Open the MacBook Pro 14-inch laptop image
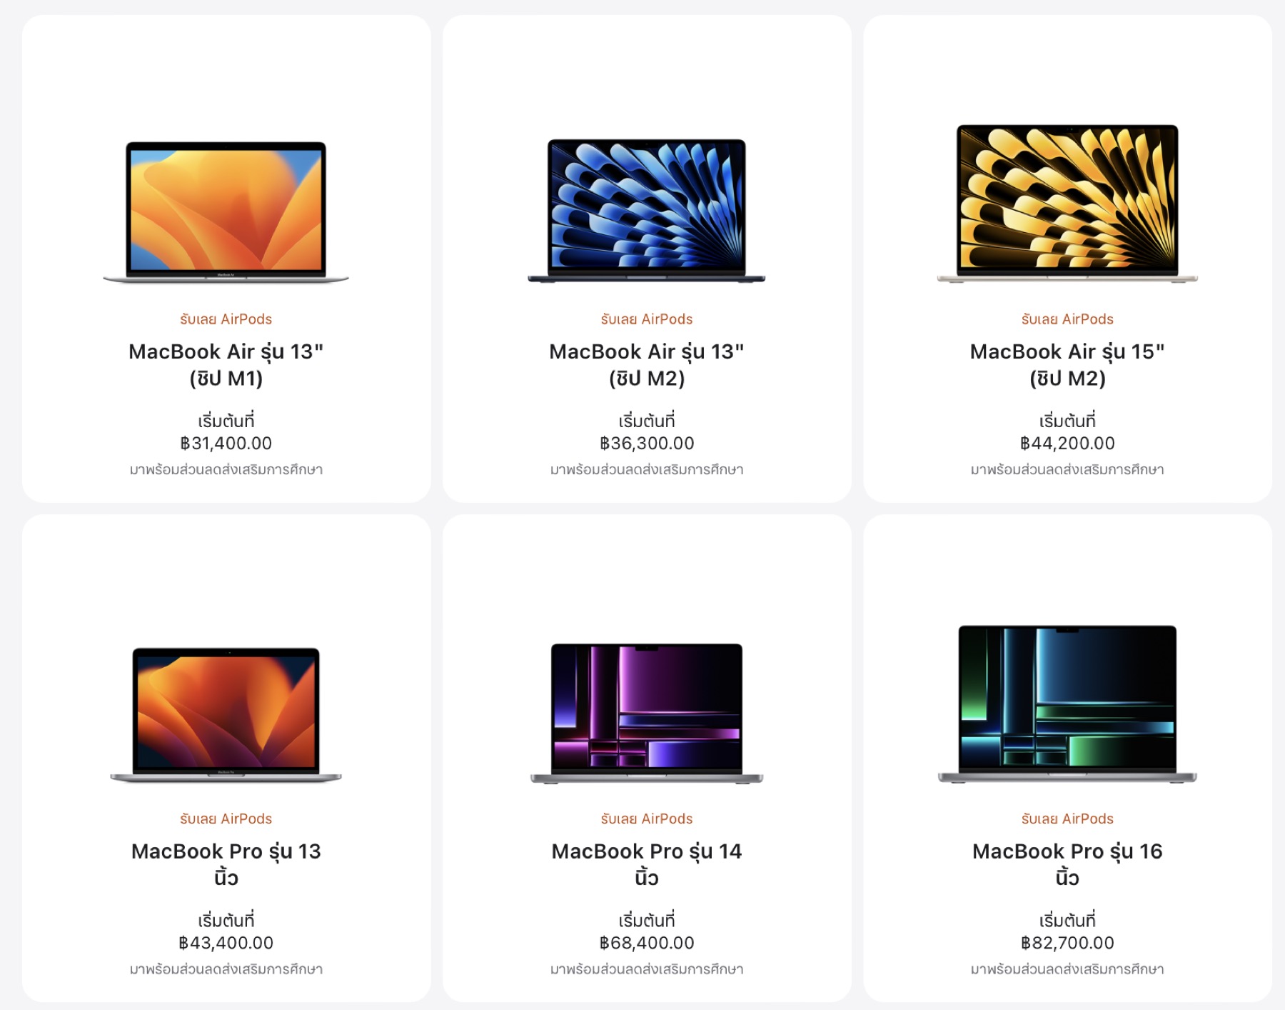The height and width of the screenshot is (1010, 1285). pyautogui.click(x=646, y=713)
